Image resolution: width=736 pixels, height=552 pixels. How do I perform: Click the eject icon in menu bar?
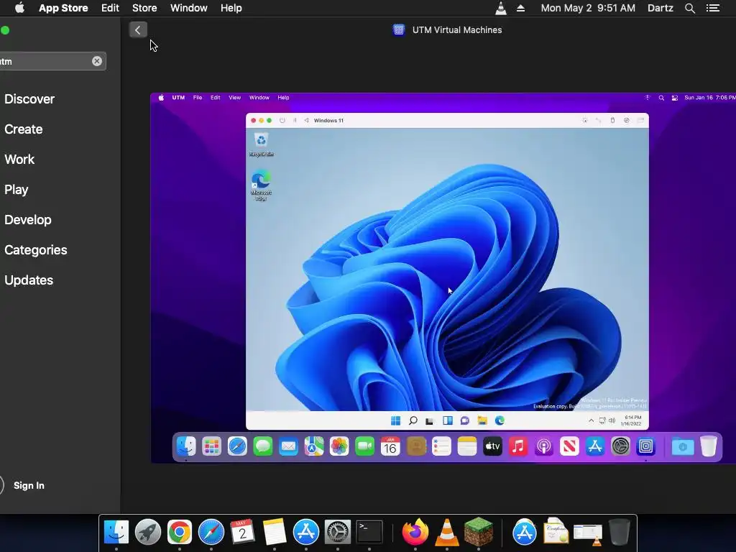coord(520,8)
